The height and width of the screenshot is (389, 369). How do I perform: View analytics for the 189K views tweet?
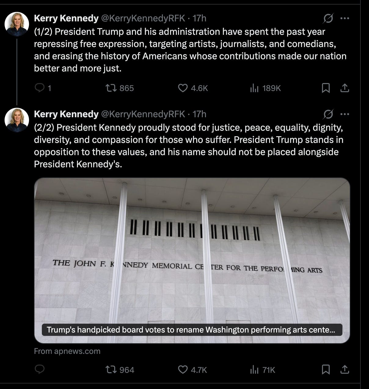point(254,88)
